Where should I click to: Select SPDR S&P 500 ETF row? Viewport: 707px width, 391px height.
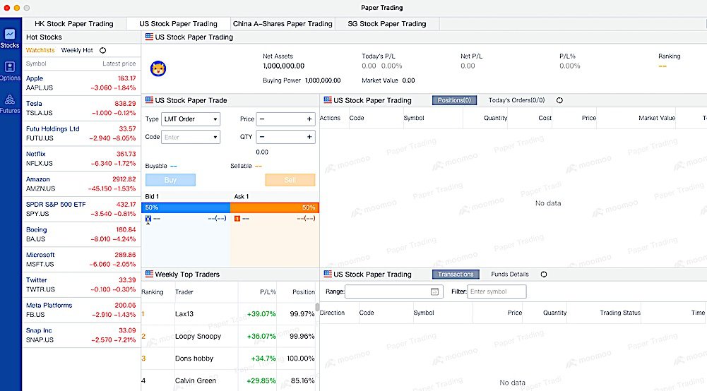81,210
